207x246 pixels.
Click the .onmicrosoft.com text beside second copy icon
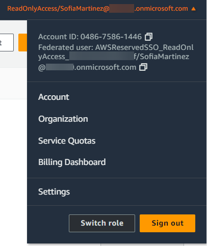pos(105,67)
